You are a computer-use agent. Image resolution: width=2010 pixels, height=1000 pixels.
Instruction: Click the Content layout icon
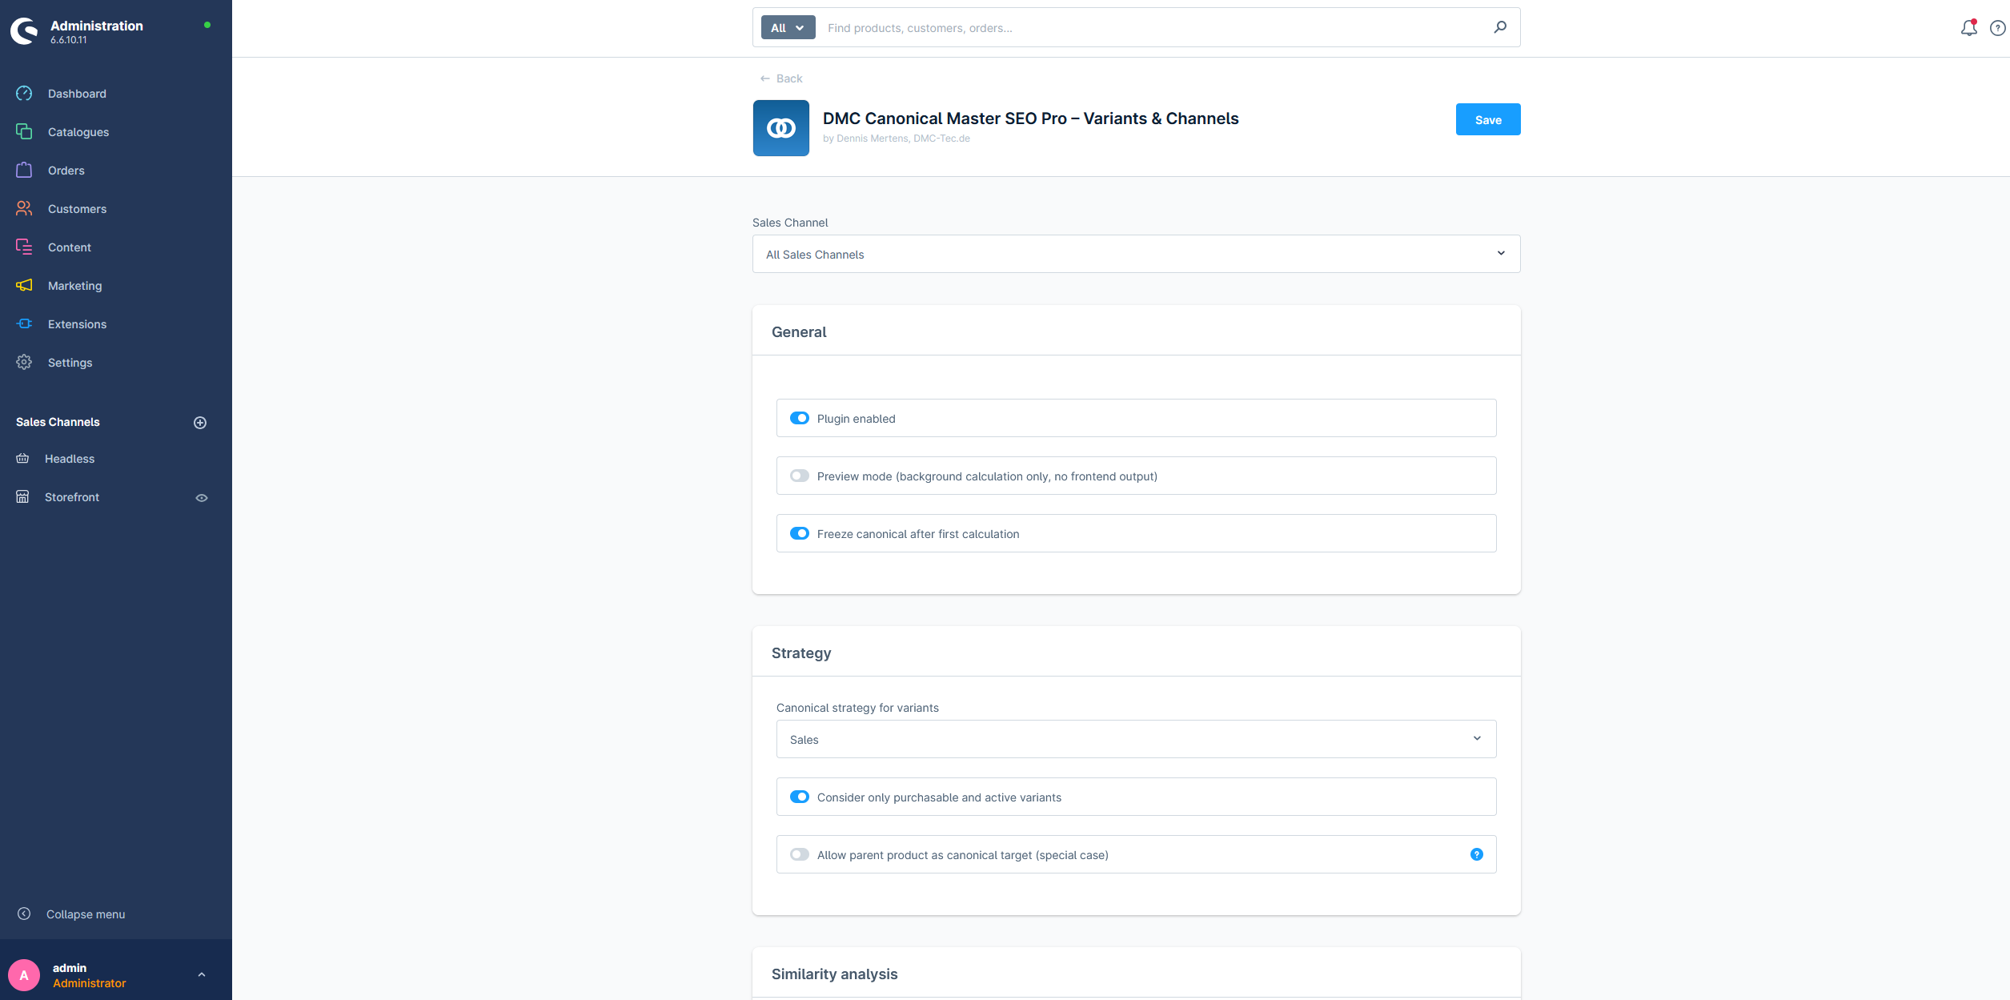[24, 247]
